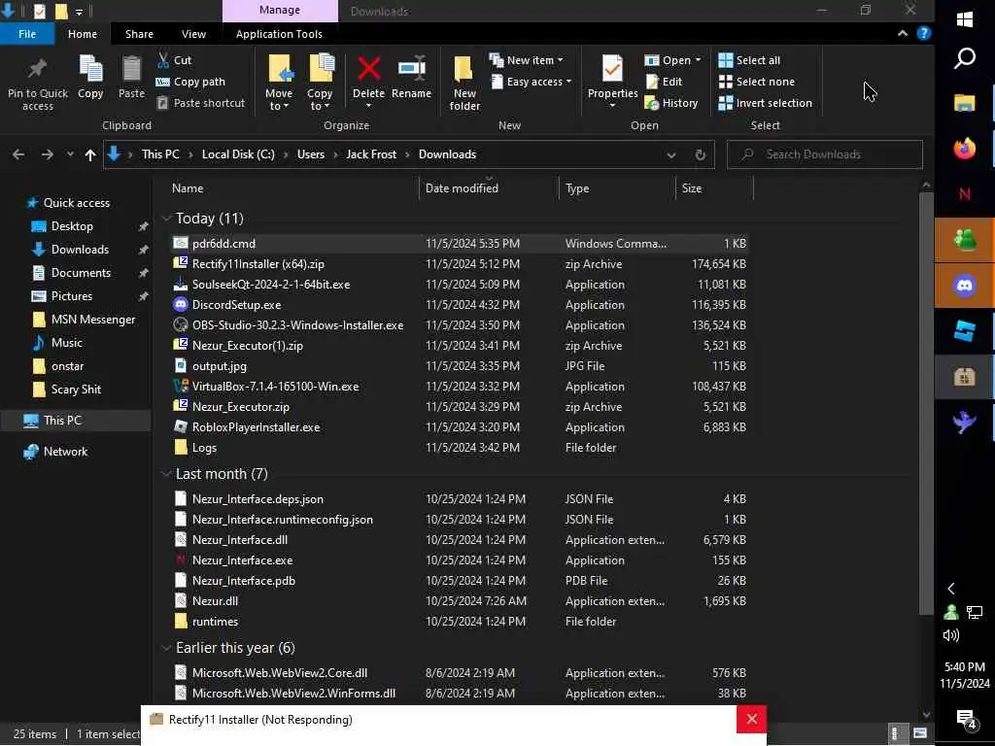Go up one folder level arrow
The image size is (995, 746).
[x=90, y=154]
